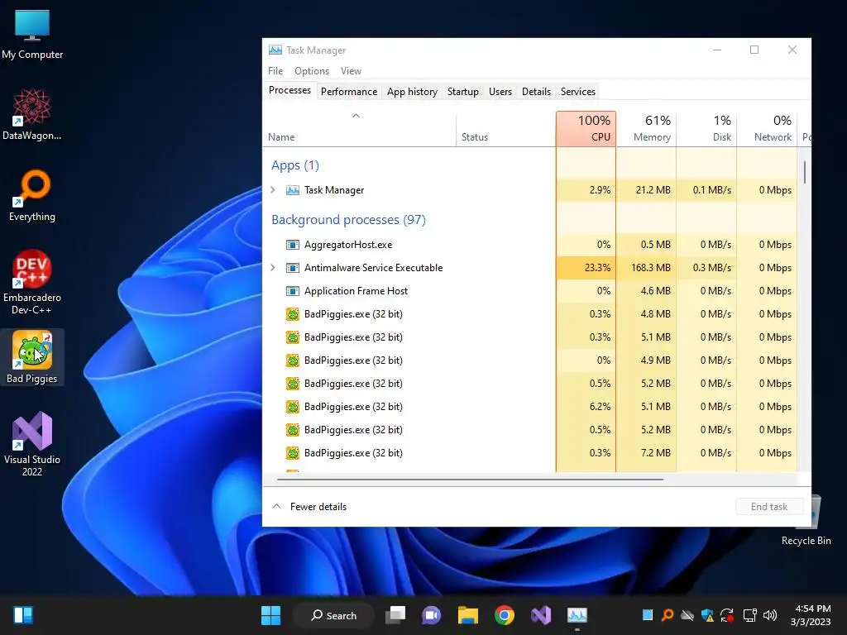Open File Explorer from the taskbar

click(x=468, y=615)
